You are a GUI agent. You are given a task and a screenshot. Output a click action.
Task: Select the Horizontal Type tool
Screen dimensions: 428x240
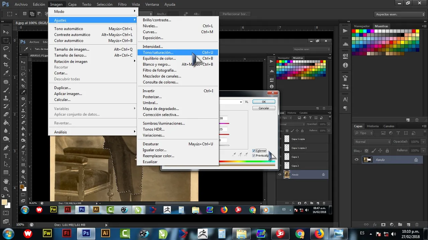[6, 156]
